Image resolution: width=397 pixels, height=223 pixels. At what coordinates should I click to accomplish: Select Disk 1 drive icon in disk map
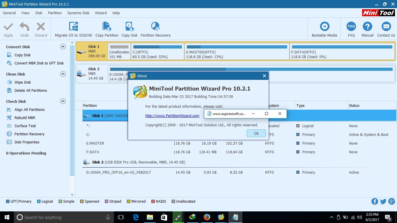pos(82,52)
